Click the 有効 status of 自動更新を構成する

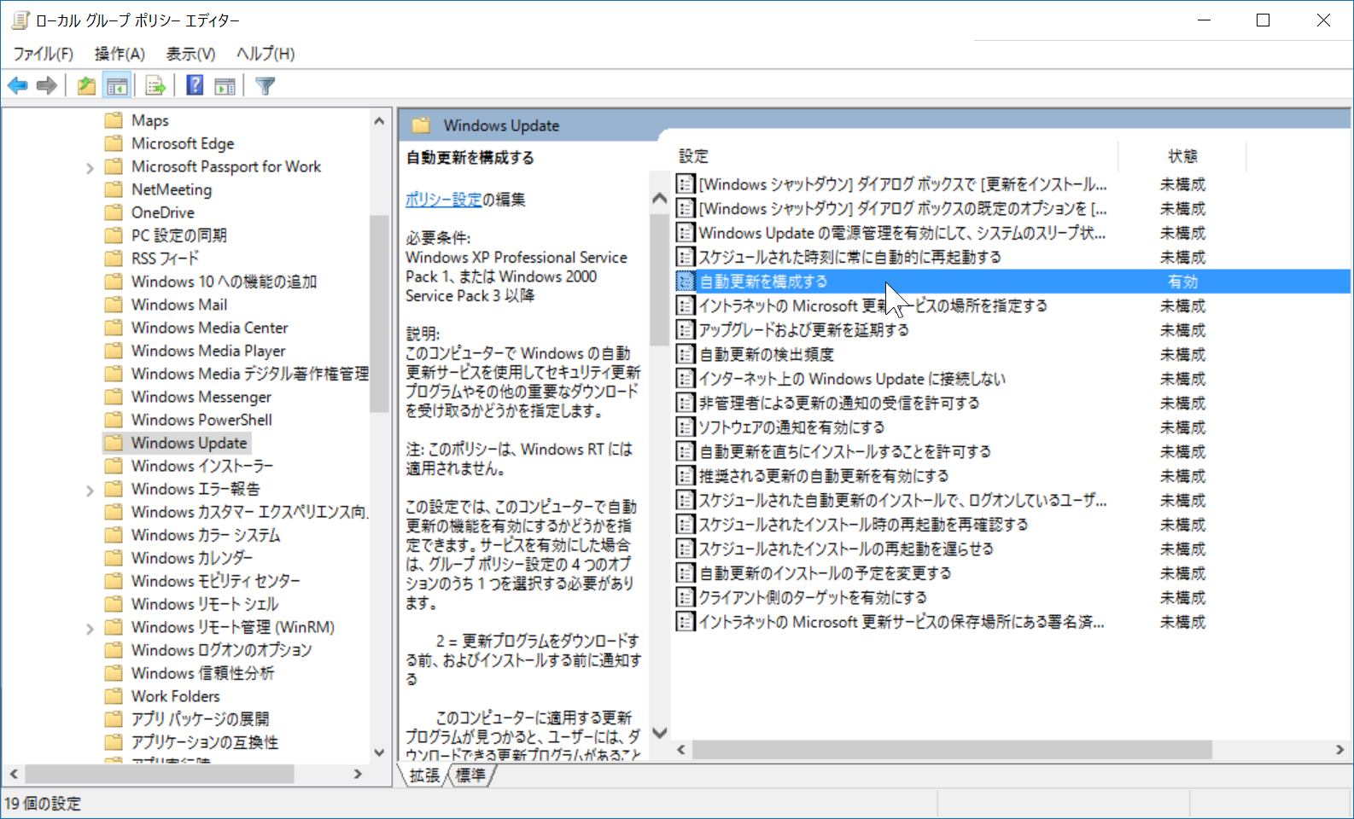(1182, 281)
